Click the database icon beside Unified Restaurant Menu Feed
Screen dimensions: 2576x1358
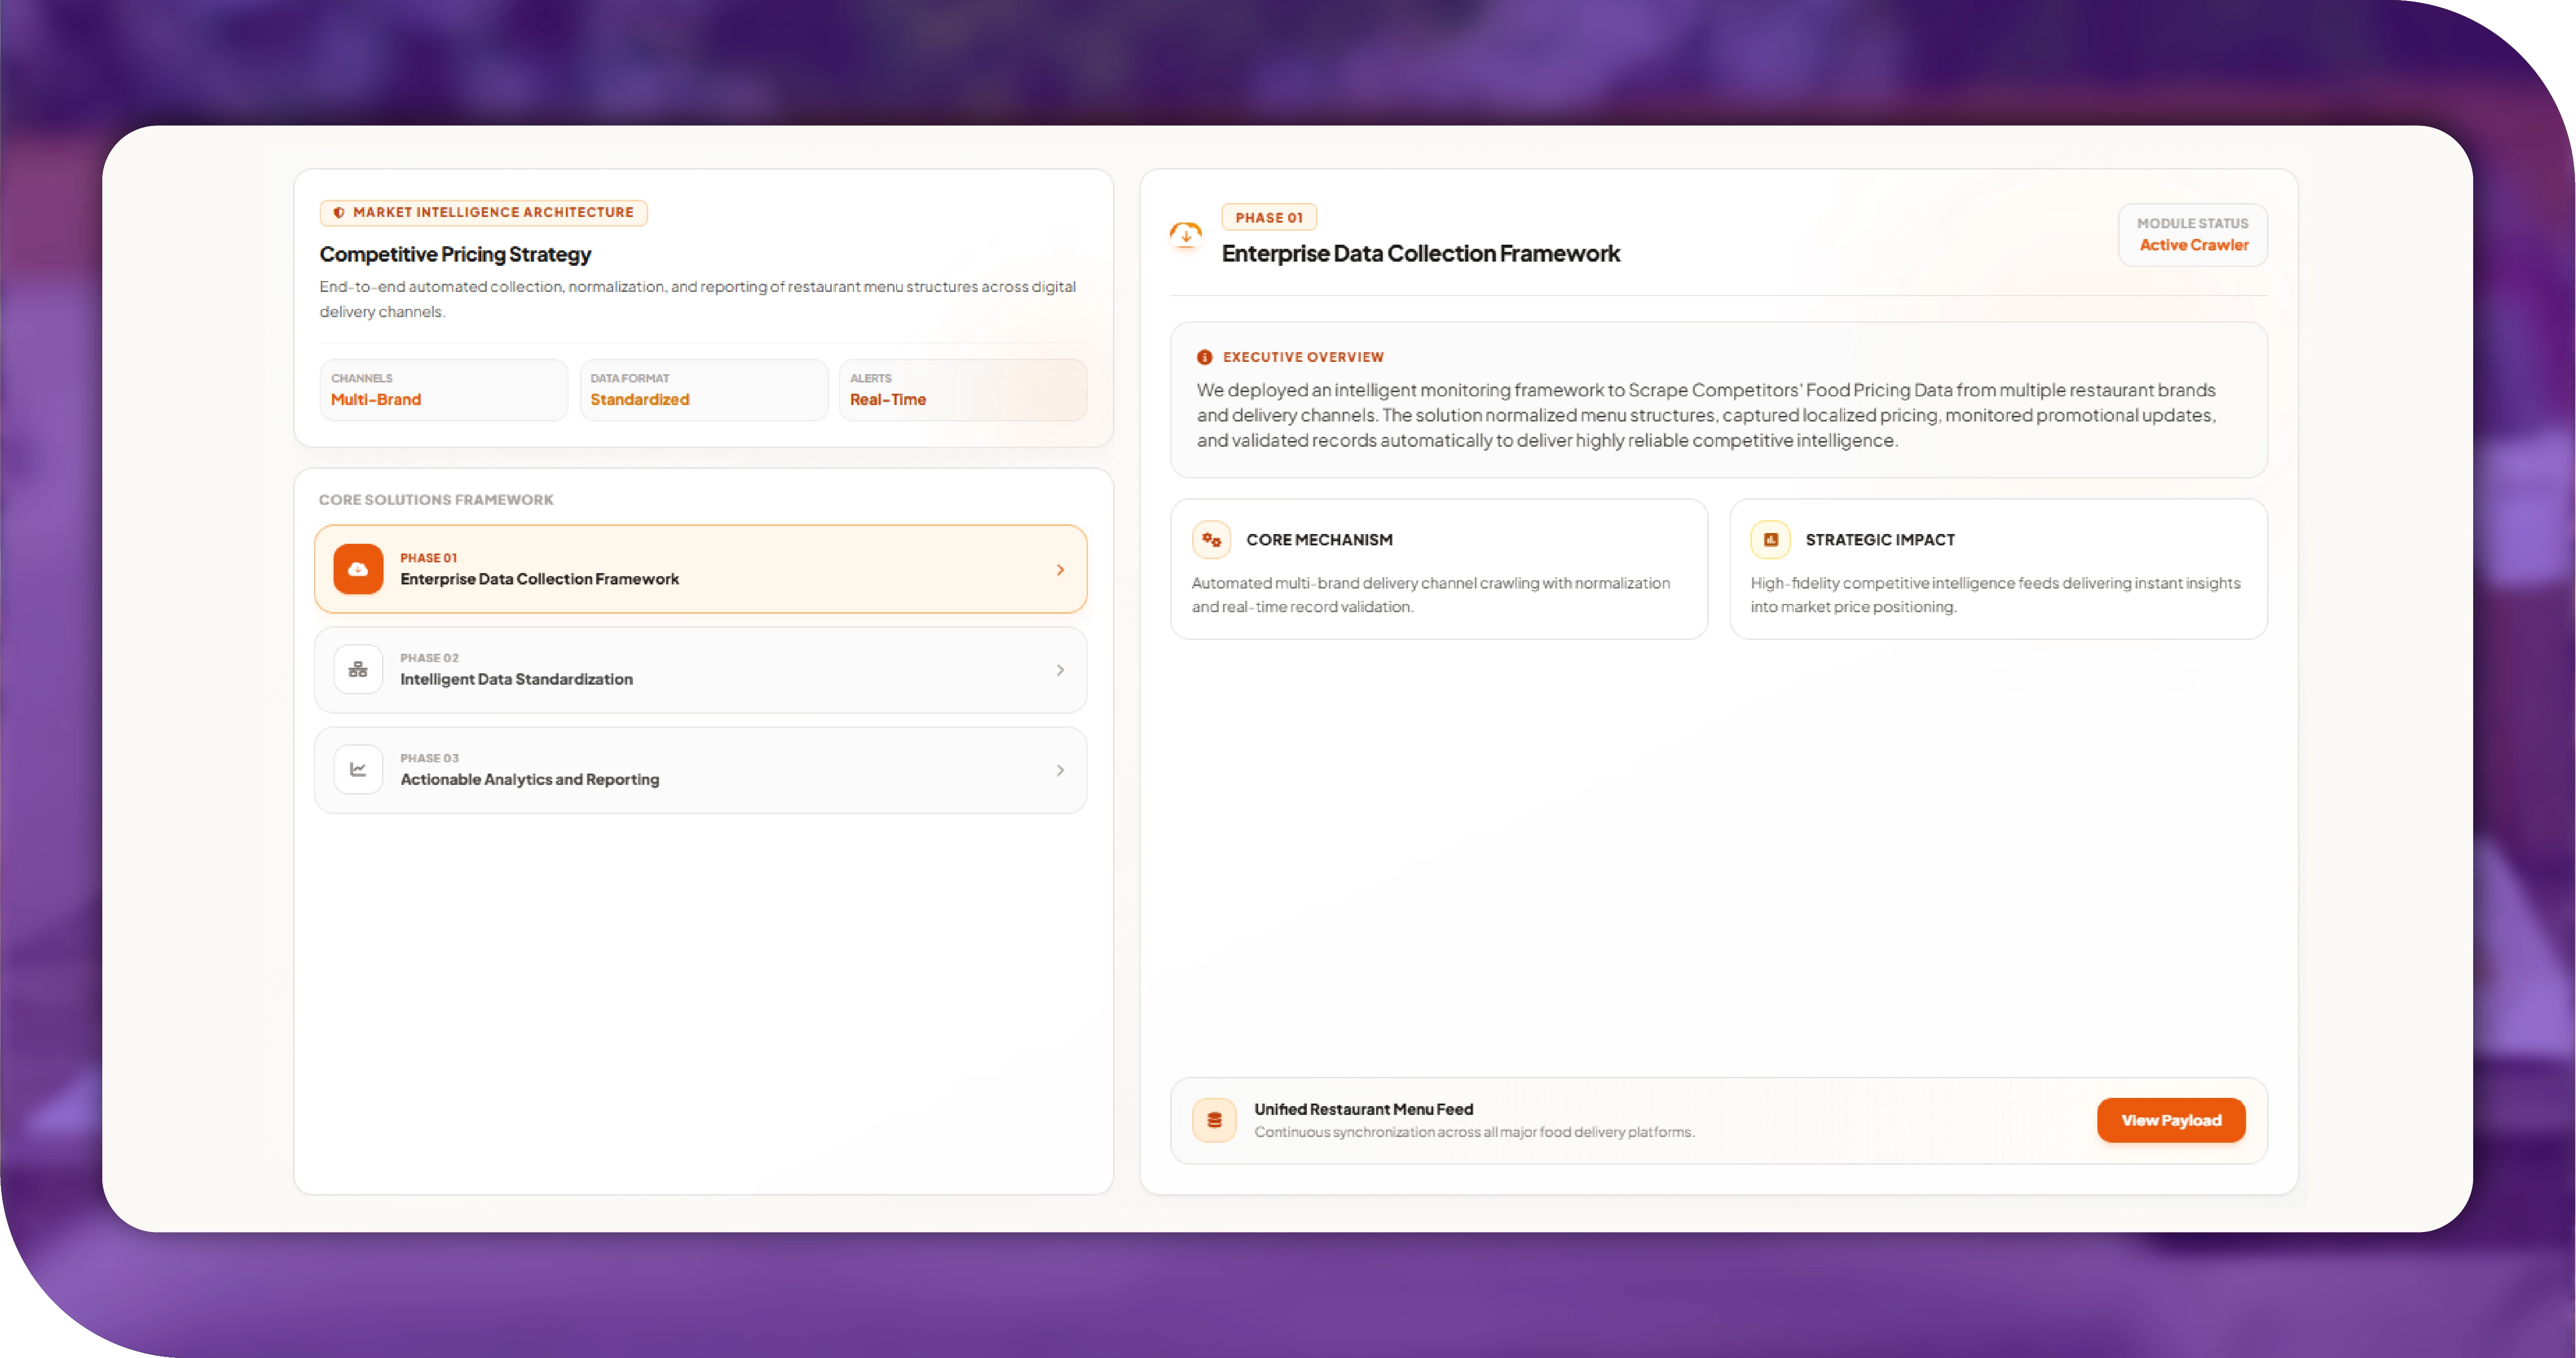(1214, 1120)
